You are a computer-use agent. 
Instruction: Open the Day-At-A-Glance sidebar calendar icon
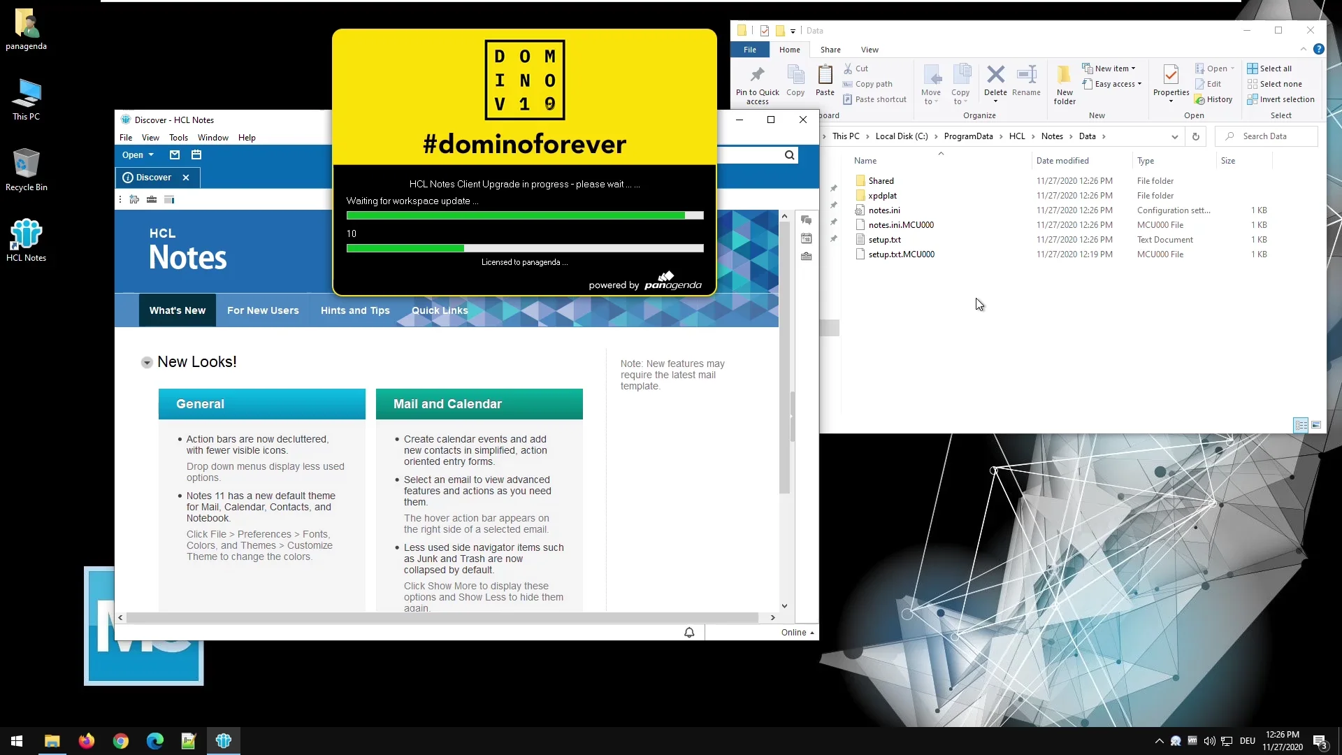point(806,238)
